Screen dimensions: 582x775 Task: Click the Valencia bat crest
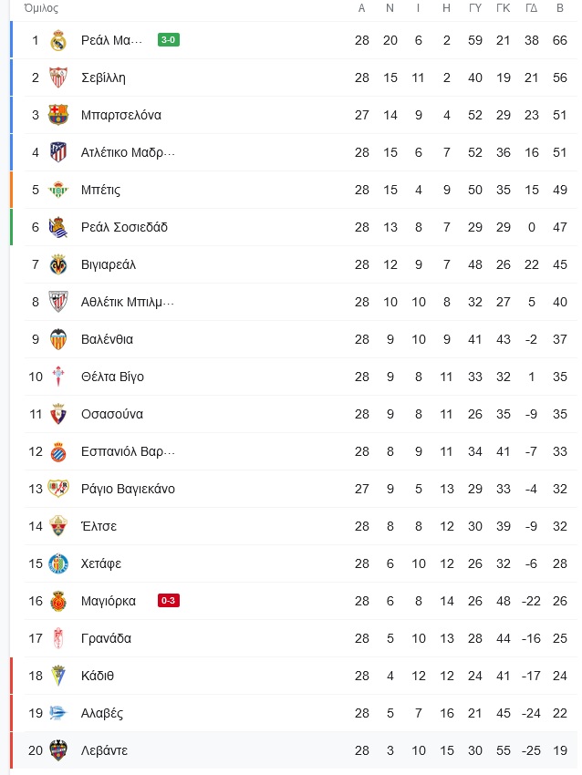[x=58, y=339]
